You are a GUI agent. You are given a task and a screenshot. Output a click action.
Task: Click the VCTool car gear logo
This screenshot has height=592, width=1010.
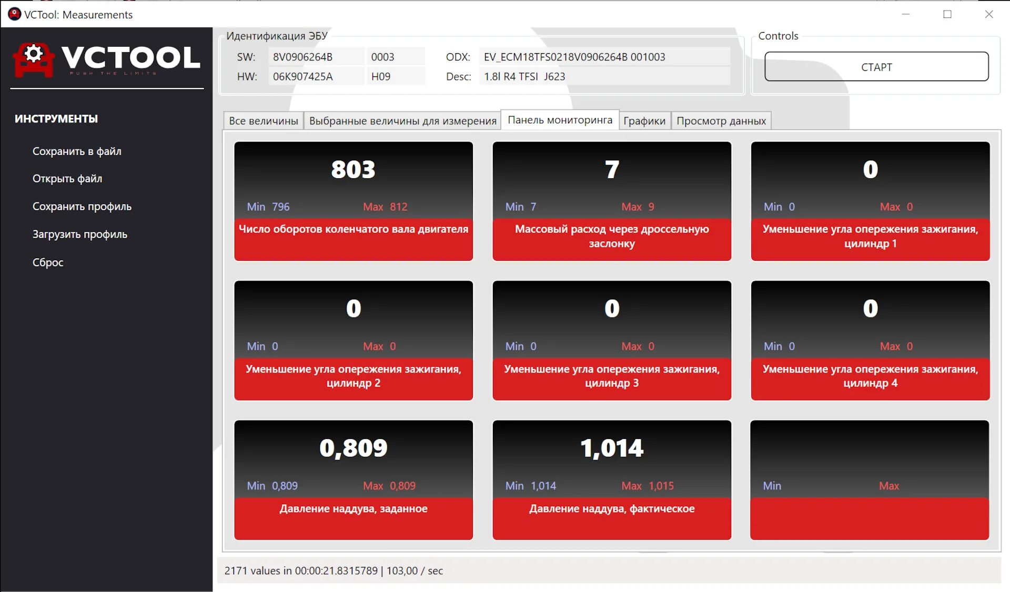[34, 59]
